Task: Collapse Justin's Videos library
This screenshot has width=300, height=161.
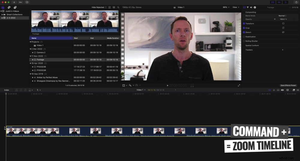Action: pyautogui.click(x=1, y=11)
